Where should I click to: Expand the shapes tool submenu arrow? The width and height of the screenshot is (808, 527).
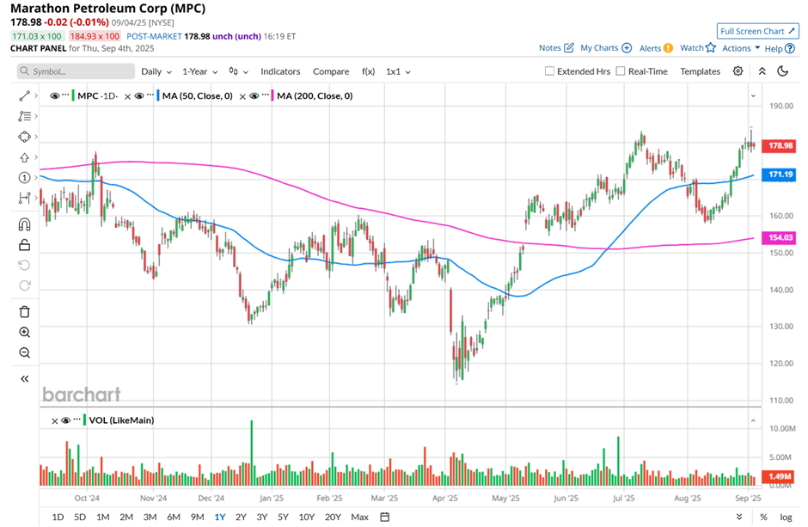(x=35, y=137)
